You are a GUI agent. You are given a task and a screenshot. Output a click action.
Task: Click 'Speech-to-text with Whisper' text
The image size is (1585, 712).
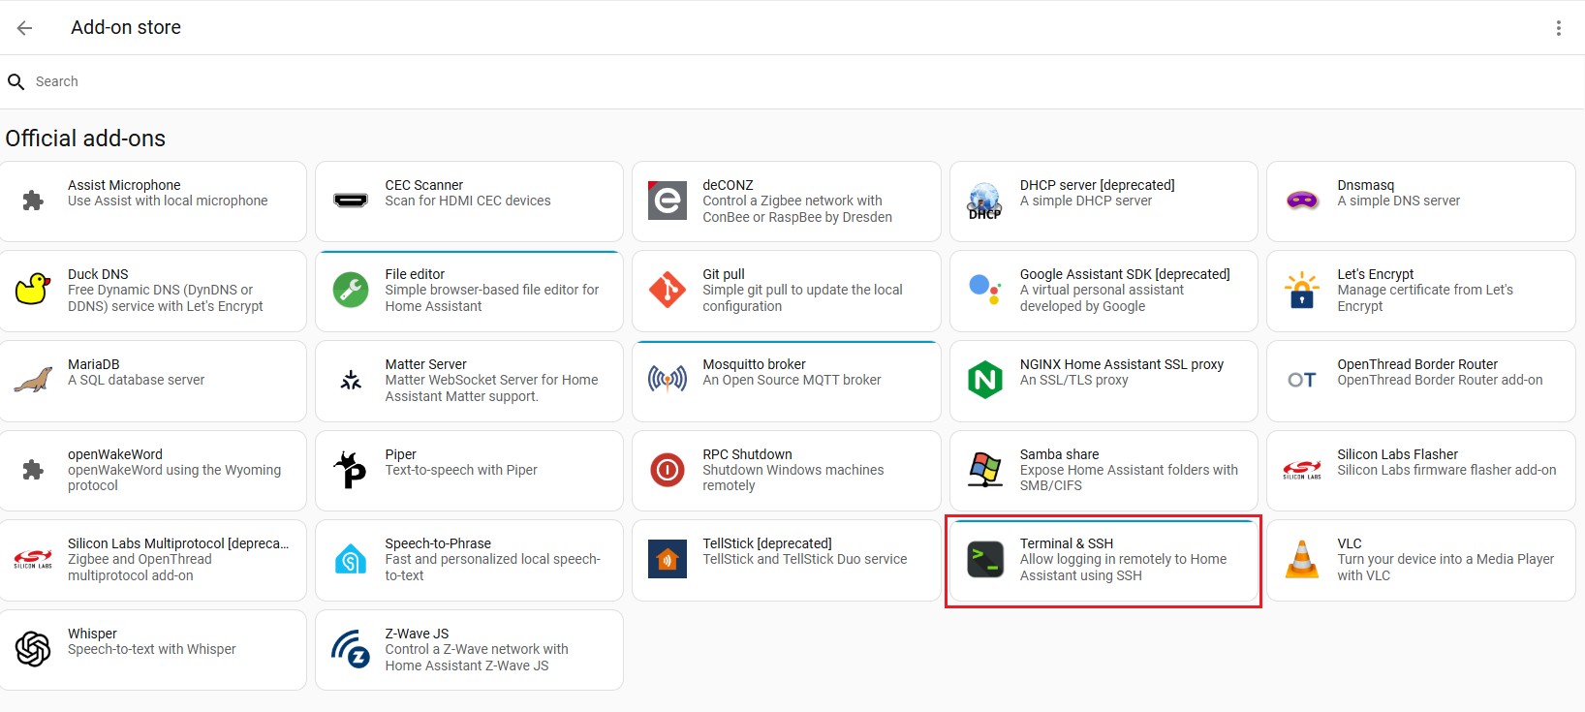coord(151,649)
